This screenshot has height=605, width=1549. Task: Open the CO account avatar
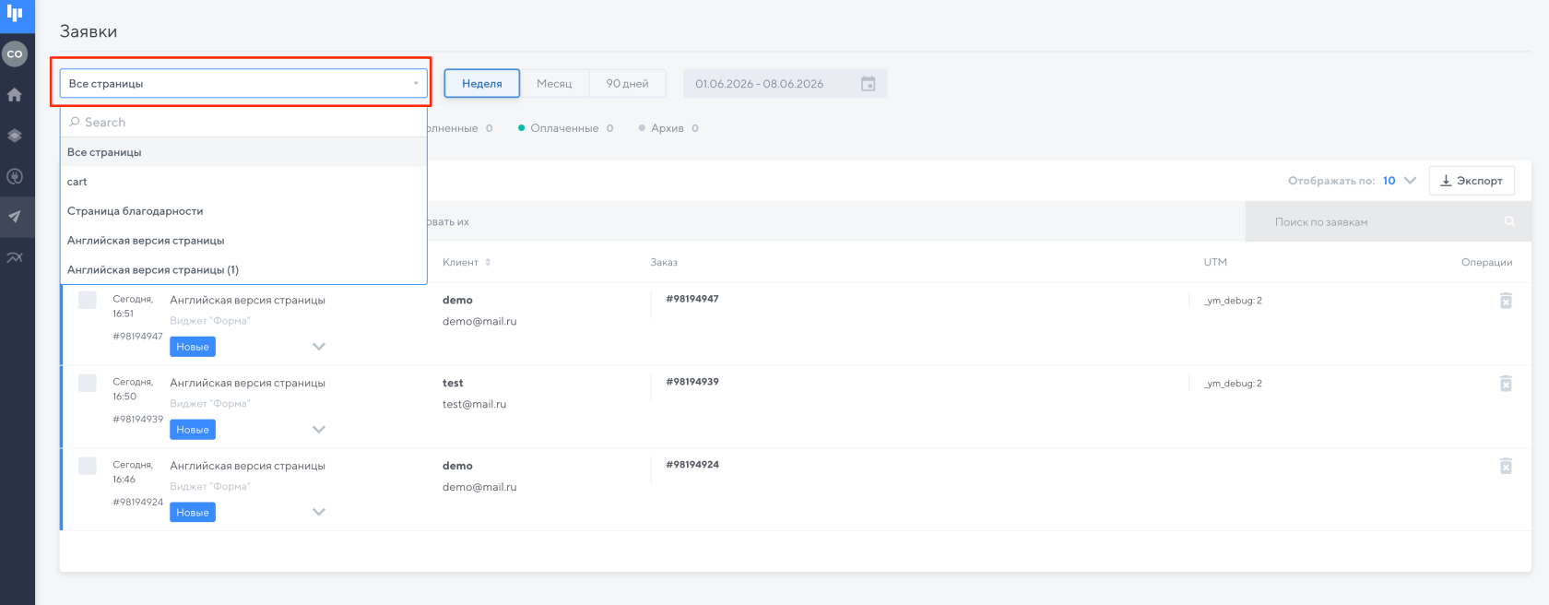click(x=15, y=53)
